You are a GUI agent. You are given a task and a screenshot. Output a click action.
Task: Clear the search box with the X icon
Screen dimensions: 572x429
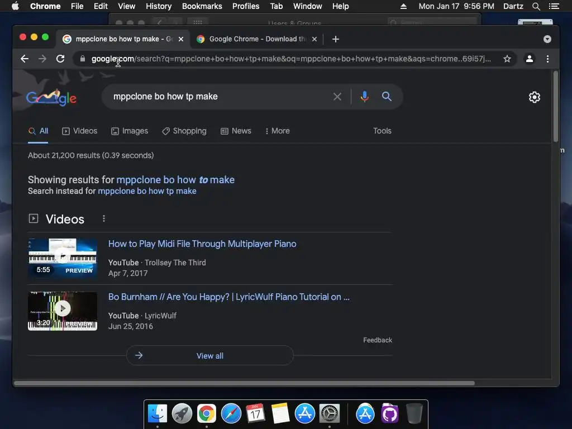coord(337,97)
